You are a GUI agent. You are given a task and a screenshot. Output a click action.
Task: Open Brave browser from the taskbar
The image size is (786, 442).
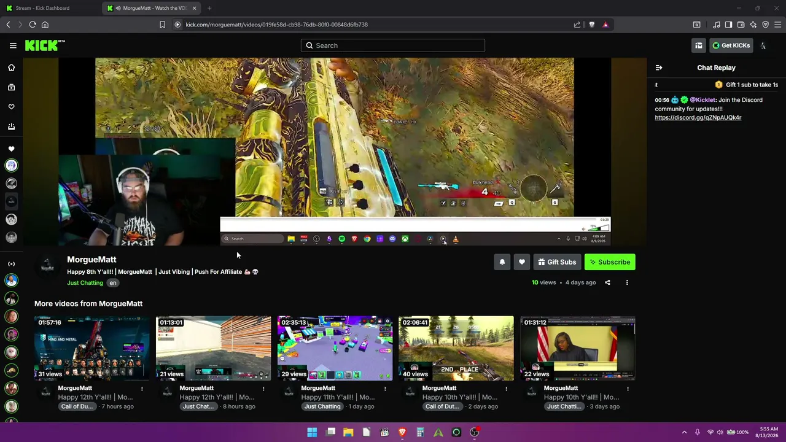[402, 432]
